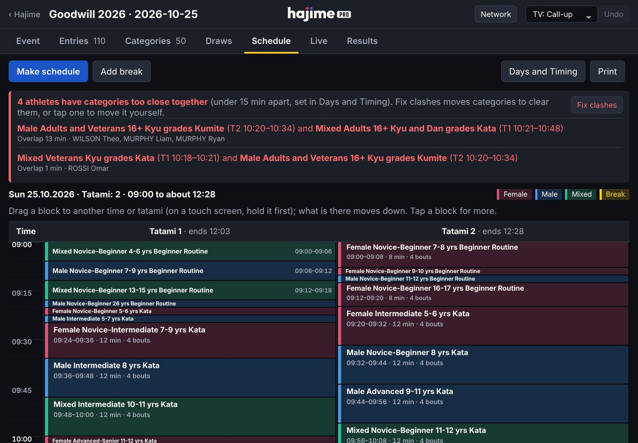Screen dimensions: 638x443
Task: Select Mixed Novice-Beginner 4-6 yrs Beginner Routine block
Action: point(190,251)
